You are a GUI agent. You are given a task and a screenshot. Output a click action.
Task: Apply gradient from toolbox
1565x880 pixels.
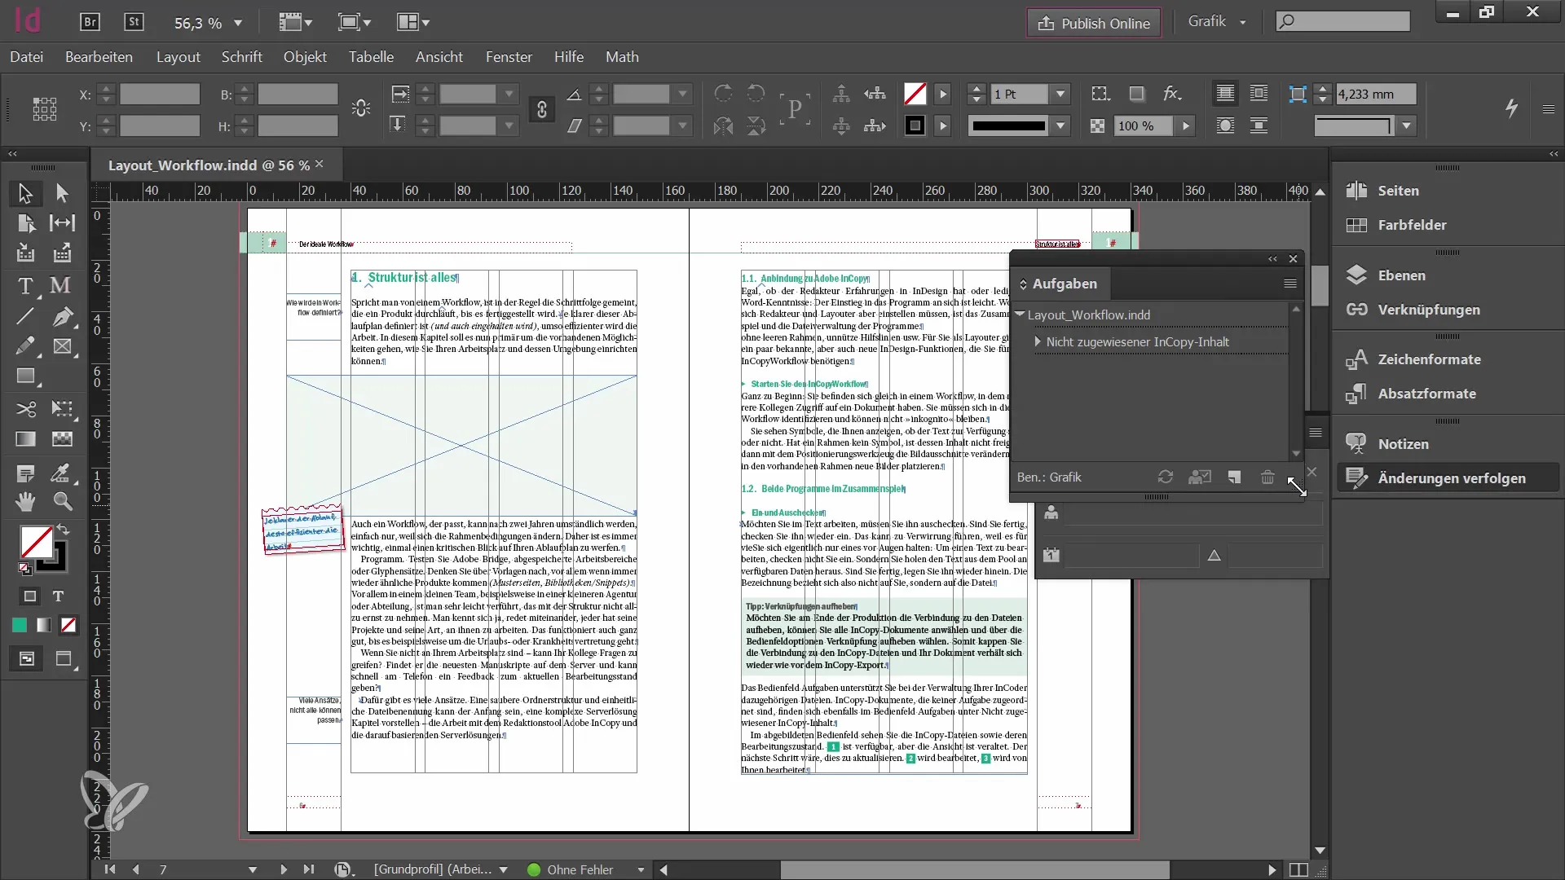tap(44, 625)
